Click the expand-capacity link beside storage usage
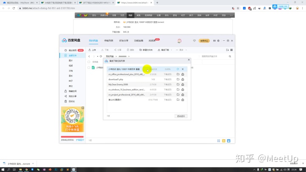 [x=80, y=140]
